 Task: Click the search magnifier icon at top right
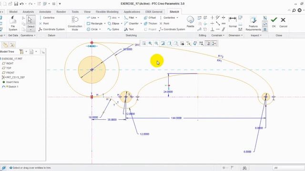point(294,10)
